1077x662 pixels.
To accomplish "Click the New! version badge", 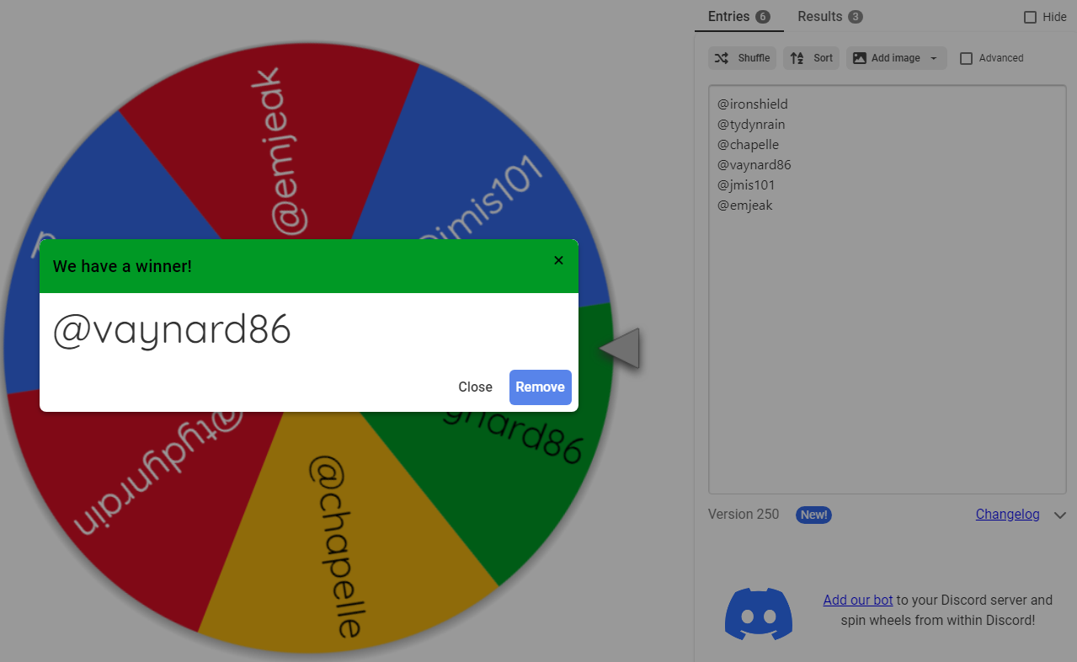I will 813,515.
